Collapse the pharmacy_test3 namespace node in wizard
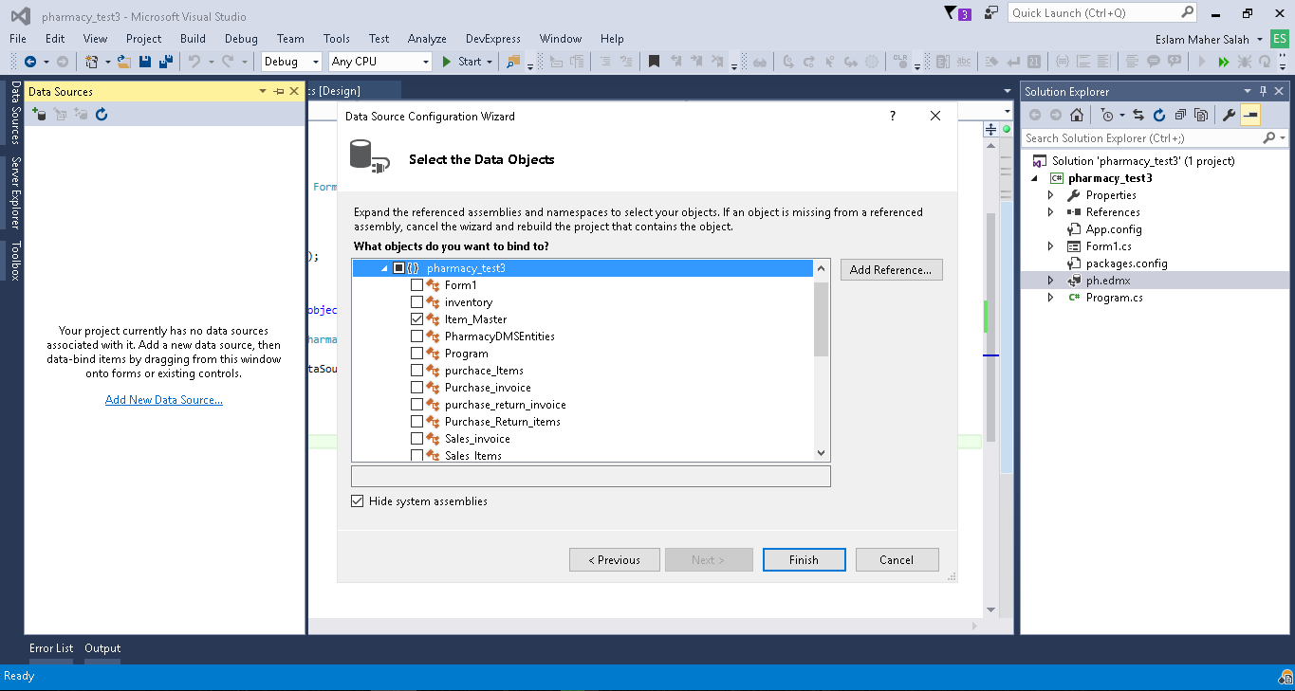 pos(384,268)
